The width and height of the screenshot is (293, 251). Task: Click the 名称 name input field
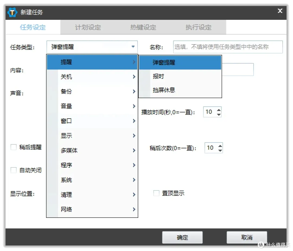(x=228, y=47)
